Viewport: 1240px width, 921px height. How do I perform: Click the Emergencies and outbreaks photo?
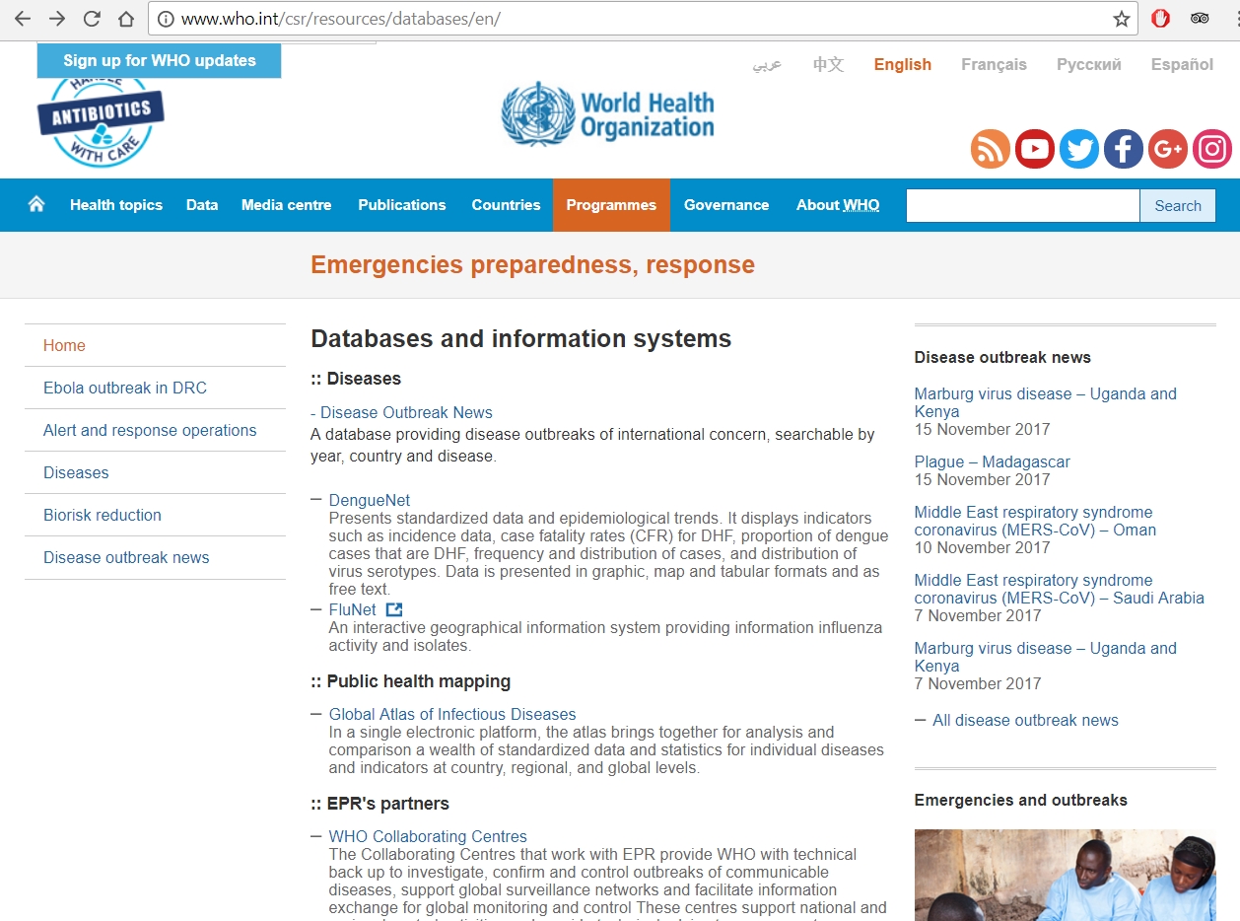[1066, 875]
